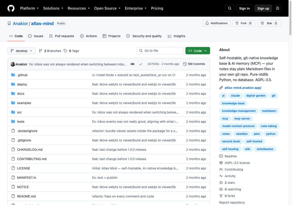
Task: Open the deploy folder
Action: [x=22, y=84]
